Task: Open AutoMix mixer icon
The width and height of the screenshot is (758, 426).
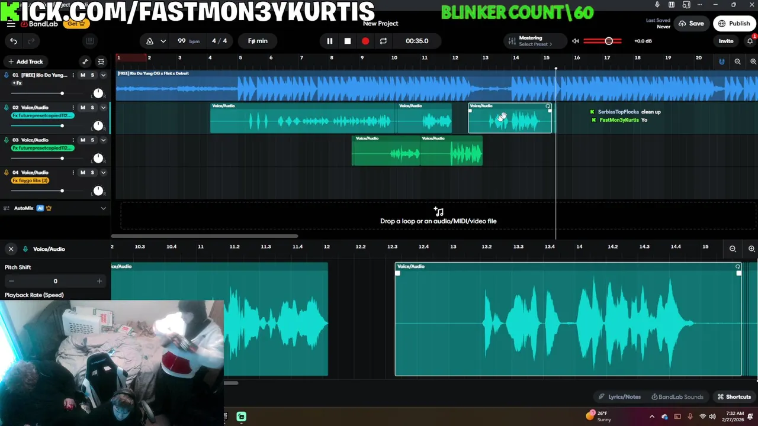Action: 7,208
